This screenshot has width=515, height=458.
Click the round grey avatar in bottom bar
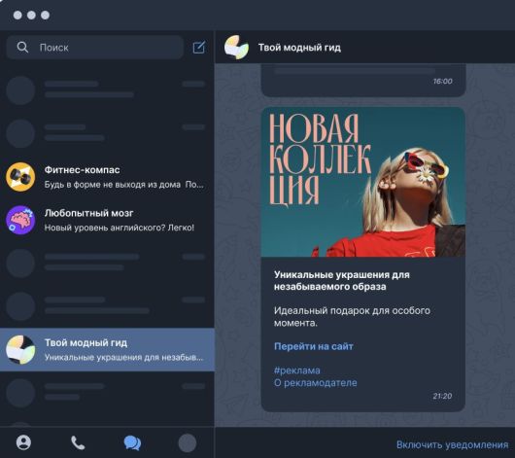(188, 442)
